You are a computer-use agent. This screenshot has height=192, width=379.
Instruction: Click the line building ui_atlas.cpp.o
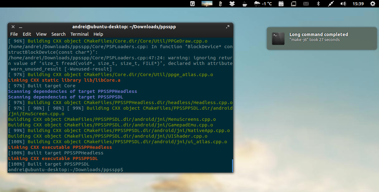118,142
